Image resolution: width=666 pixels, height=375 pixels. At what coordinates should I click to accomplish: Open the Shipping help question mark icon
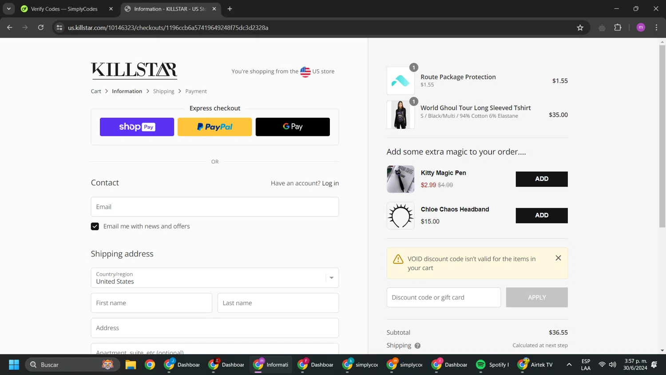(417, 346)
